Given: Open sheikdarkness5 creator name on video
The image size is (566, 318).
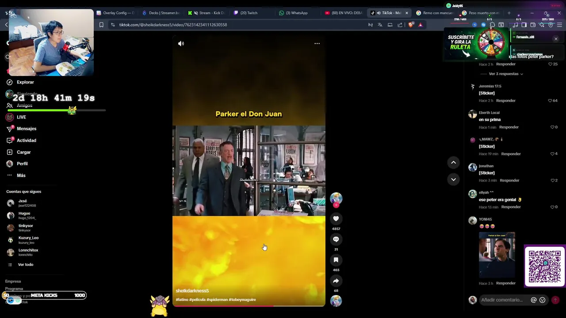Looking at the screenshot, I should pyautogui.click(x=192, y=291).
